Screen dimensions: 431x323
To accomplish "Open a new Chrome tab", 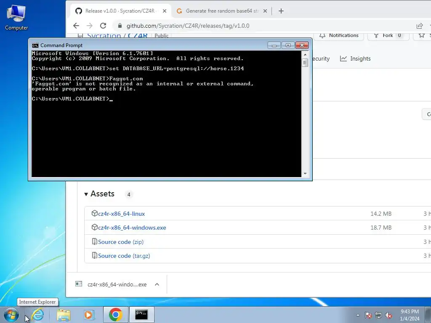I will click(x=281, y=11).
